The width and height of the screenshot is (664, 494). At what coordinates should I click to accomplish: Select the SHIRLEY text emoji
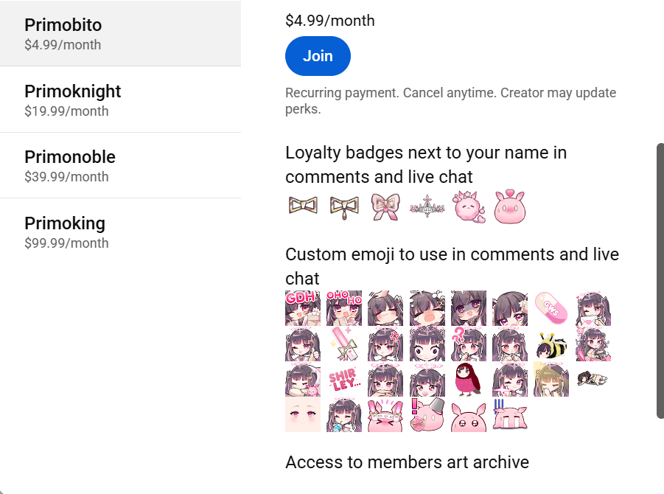point(344,379)
